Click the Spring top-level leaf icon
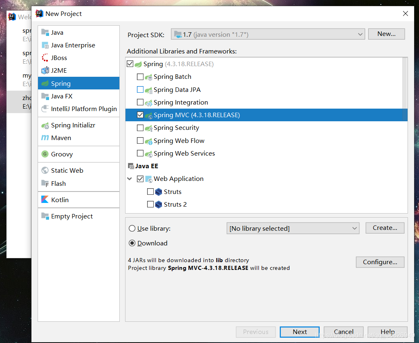 (138, 65)
